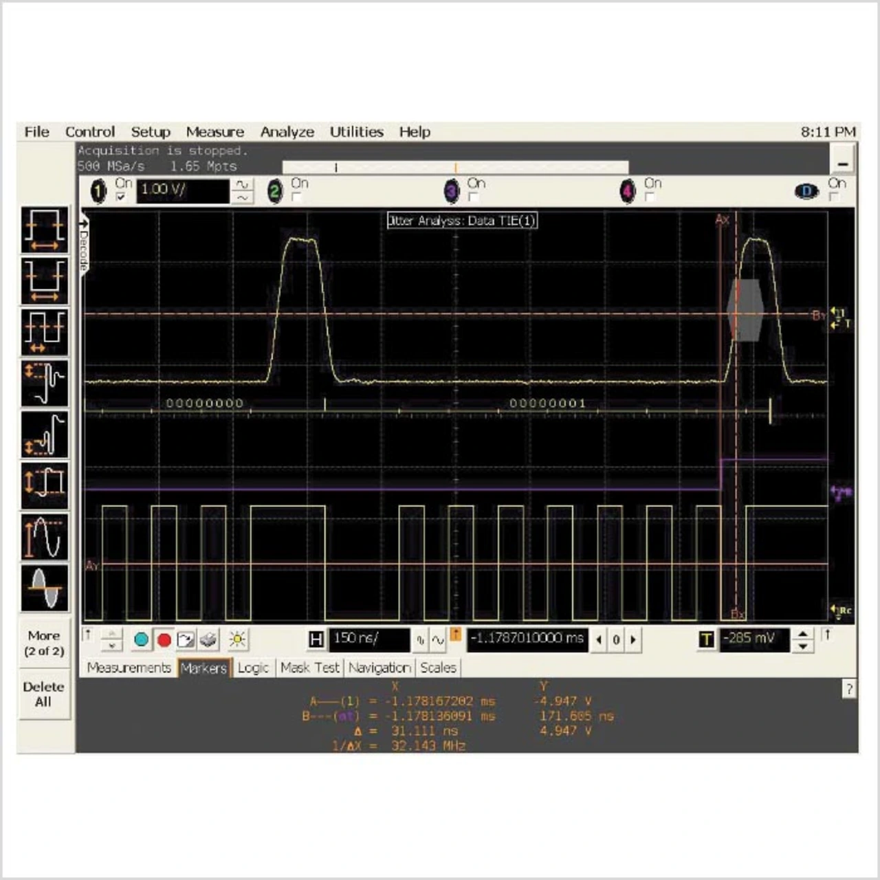
Task: Click the Delete All button
Action: (45, 694)
